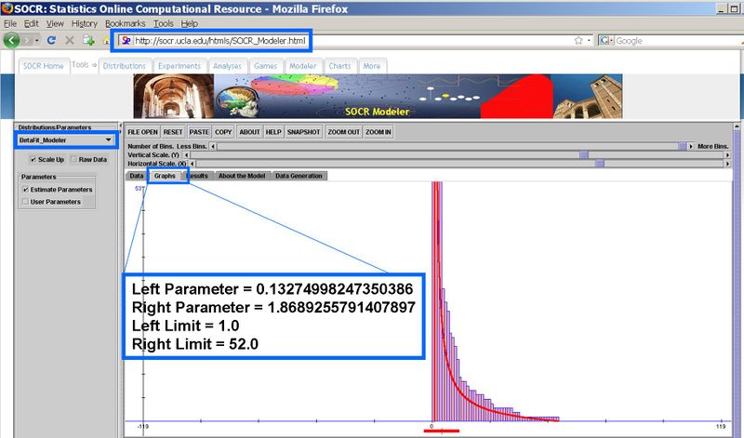
Task: Click the applet vertical scrollbar up arrow
Action: (737, 126)
